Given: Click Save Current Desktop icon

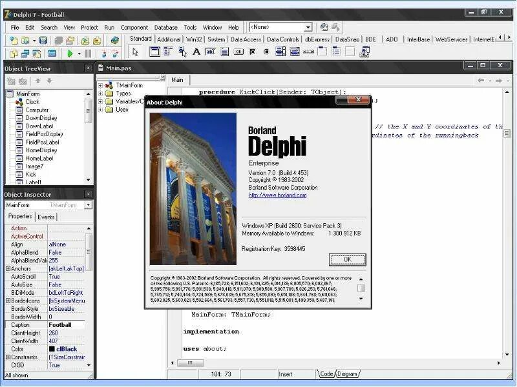Looking at the screenshot, I should click(324, 27).
